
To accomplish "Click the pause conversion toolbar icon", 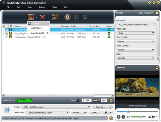I will [x=76, y=17].
